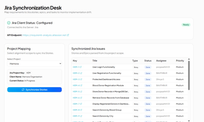Click the Jira Client Status: Configured heading
The height and width of the screenshot is (122, 204).
click(x=32, y=23)
